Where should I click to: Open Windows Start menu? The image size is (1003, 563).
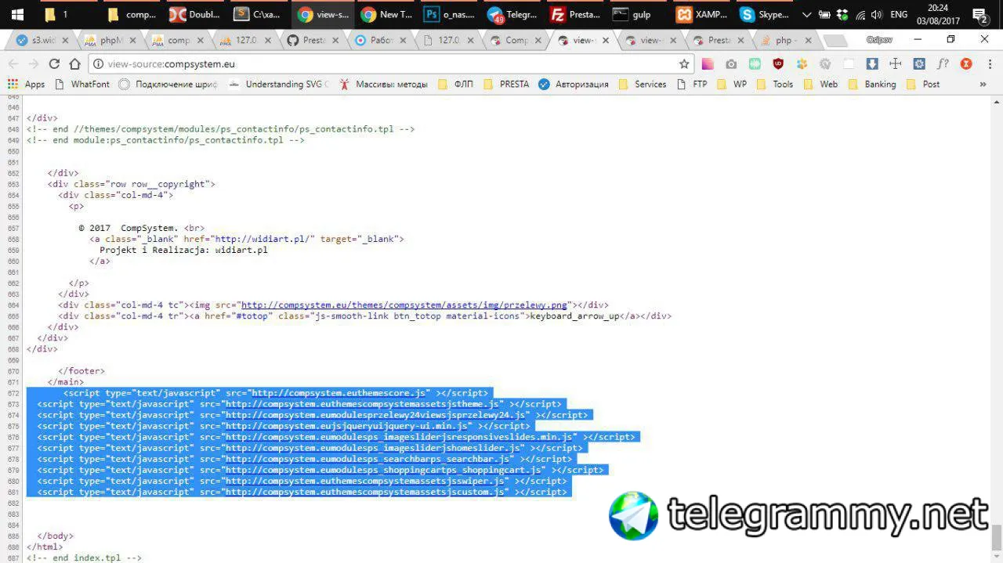[17, 14]
